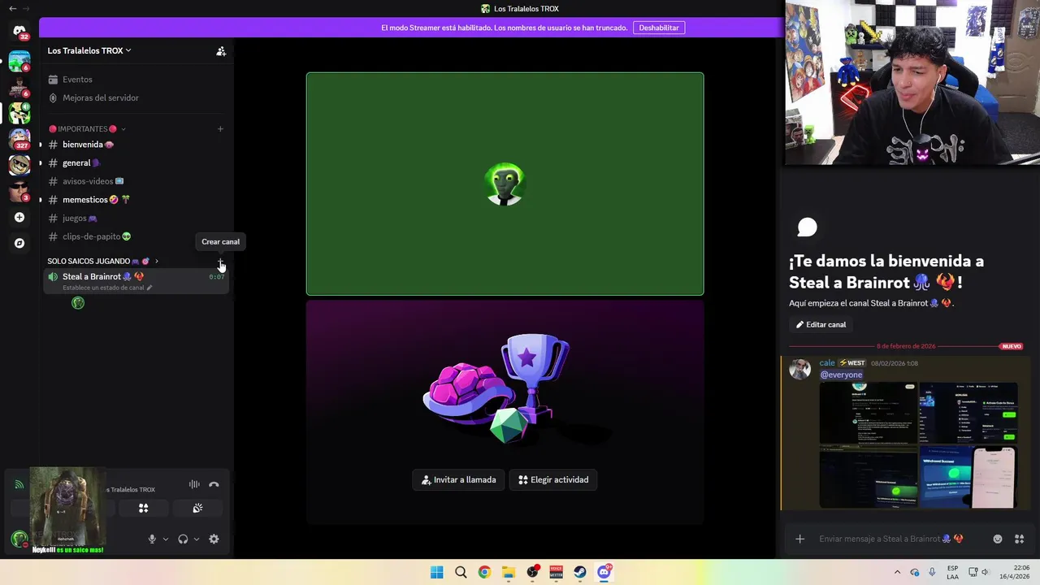Create channel in SOLO SAICOS JUGANDO category
The image size is (1040, 585).
pyautogui.click(x=220, y=261)
